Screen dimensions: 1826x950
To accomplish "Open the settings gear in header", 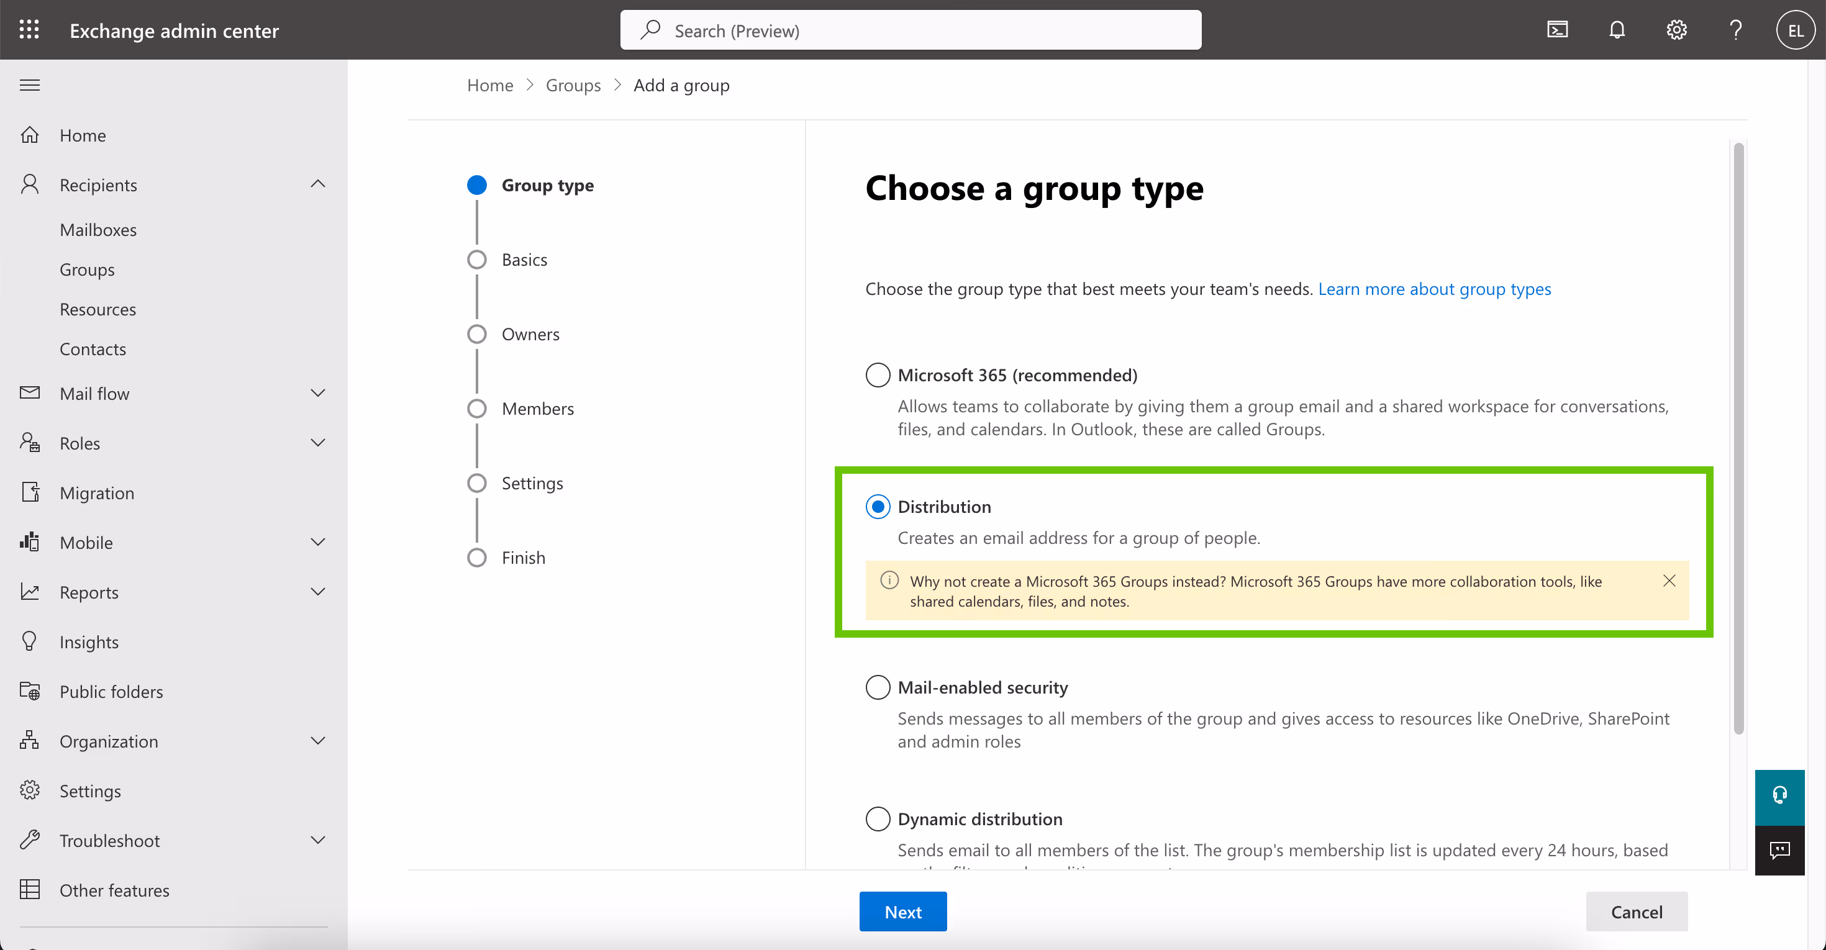I will (1676, 30).
